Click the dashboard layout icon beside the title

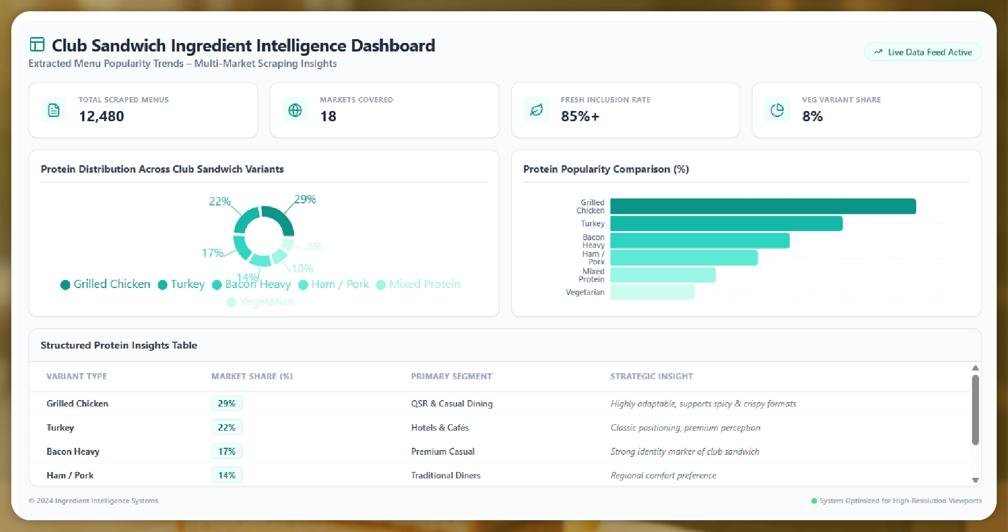[x=37, y=45]
